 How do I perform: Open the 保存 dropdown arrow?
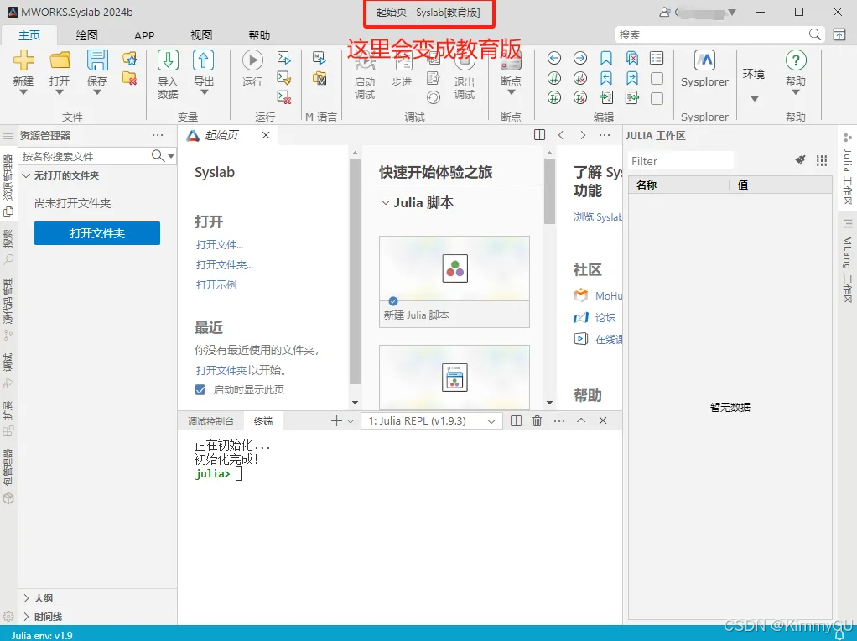pyautogui.click(x=96, y=92)
